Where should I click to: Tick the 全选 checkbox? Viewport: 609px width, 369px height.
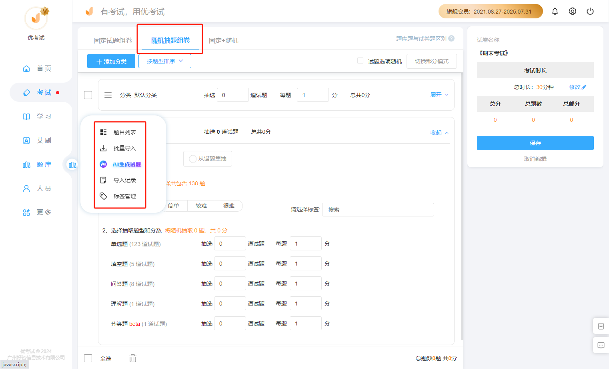(x=88, y=358)
